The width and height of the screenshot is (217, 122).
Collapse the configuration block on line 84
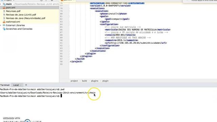(x=69, y=24)
